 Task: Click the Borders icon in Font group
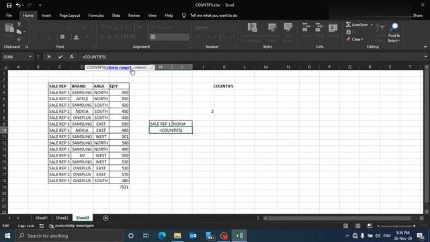[62, 37]
